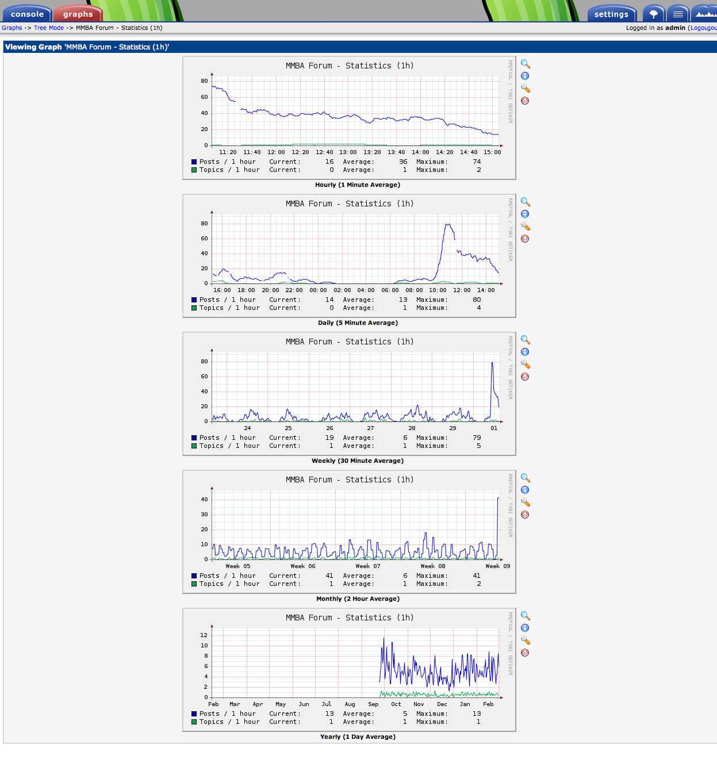Click red up-arrow beside Weekly graph
Image resolution: width=717 pixels, height=767 pixels.
[x=525, y=377]
